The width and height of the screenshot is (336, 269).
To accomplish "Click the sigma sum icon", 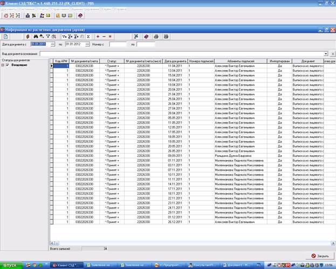I will point(88,37).
